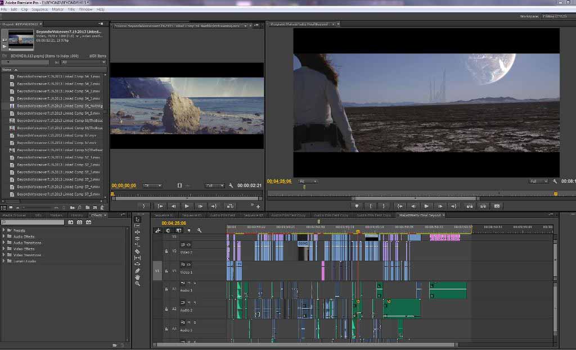Expand Video Effects folder

(x=4, y=249)
